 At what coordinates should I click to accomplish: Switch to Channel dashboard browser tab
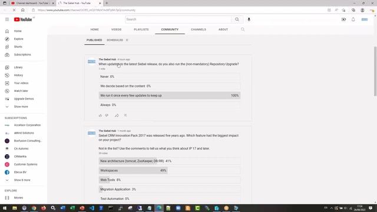(32, 3)
